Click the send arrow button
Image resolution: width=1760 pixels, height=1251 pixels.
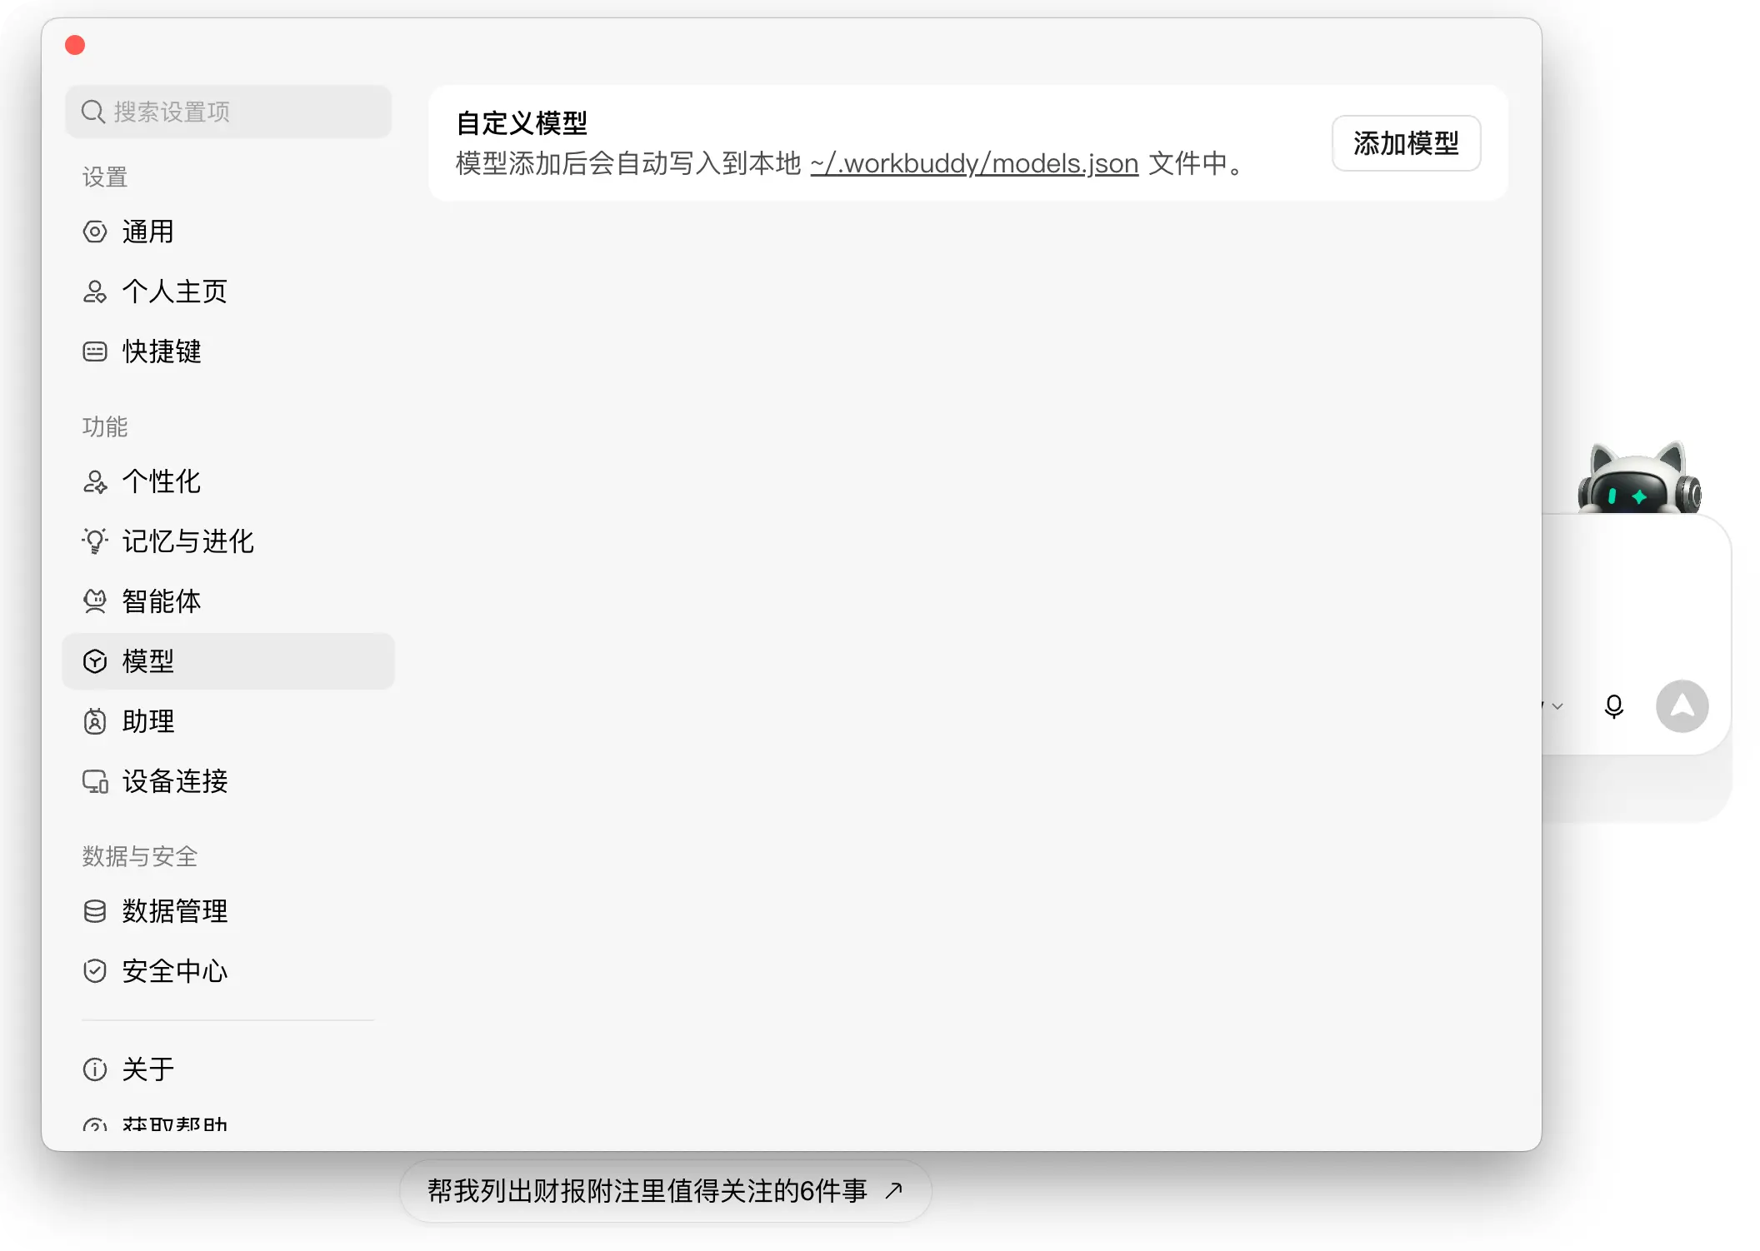click(x=1682, y=706)
